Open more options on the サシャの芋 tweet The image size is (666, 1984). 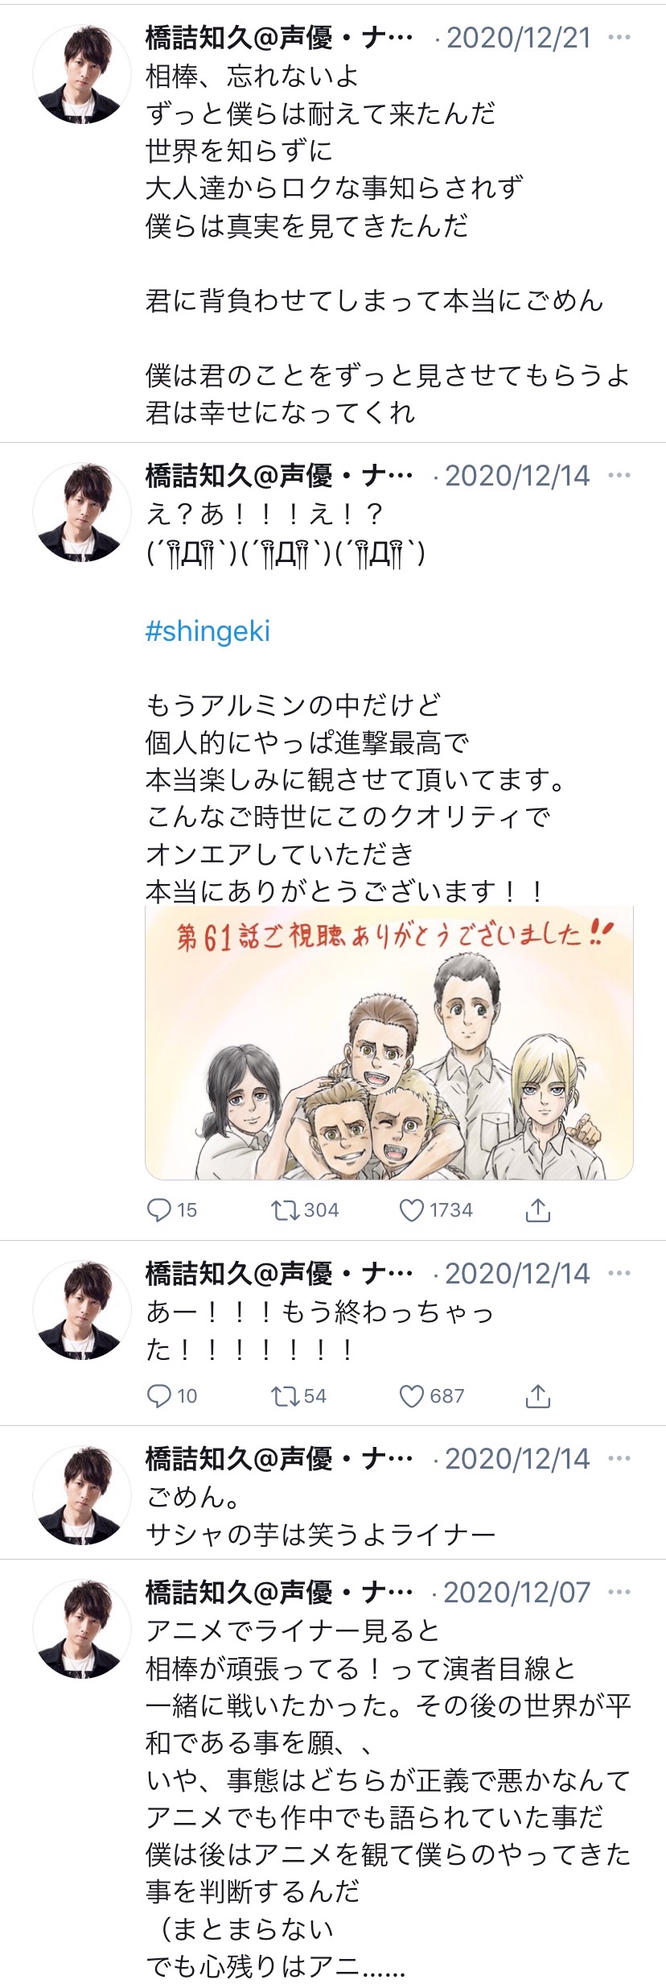tap(619, 1457)
